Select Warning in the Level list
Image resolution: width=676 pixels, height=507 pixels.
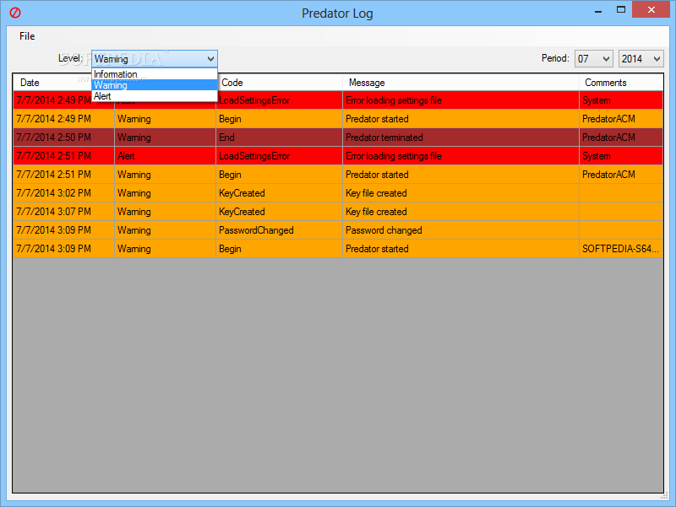click(155, 85)
